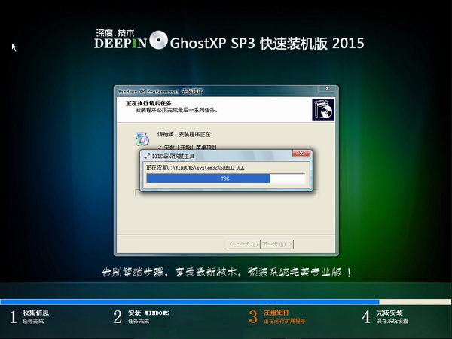Click the 下一步 (Next) button
This screenshot has width=452, height=339.
pos(277,244)
